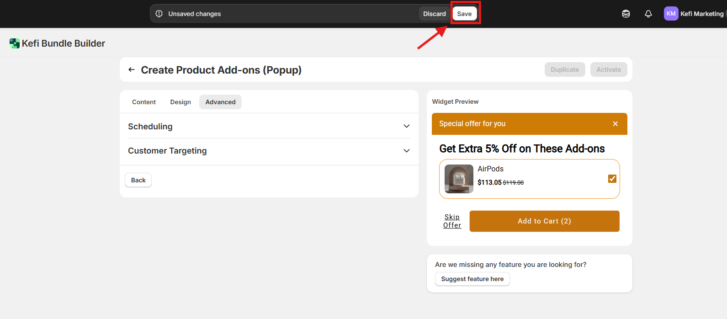The height and width of the screenshot is (319, 727).
Task: Uncheck the AirPods add-on checkbox
Action: tap(612, 179)
